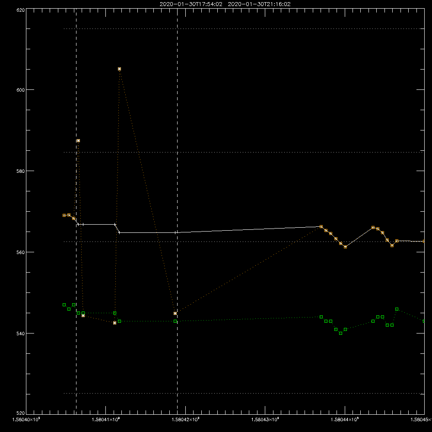
Task: Select the y-axis label 620
Action: click(x=21, y=10)
